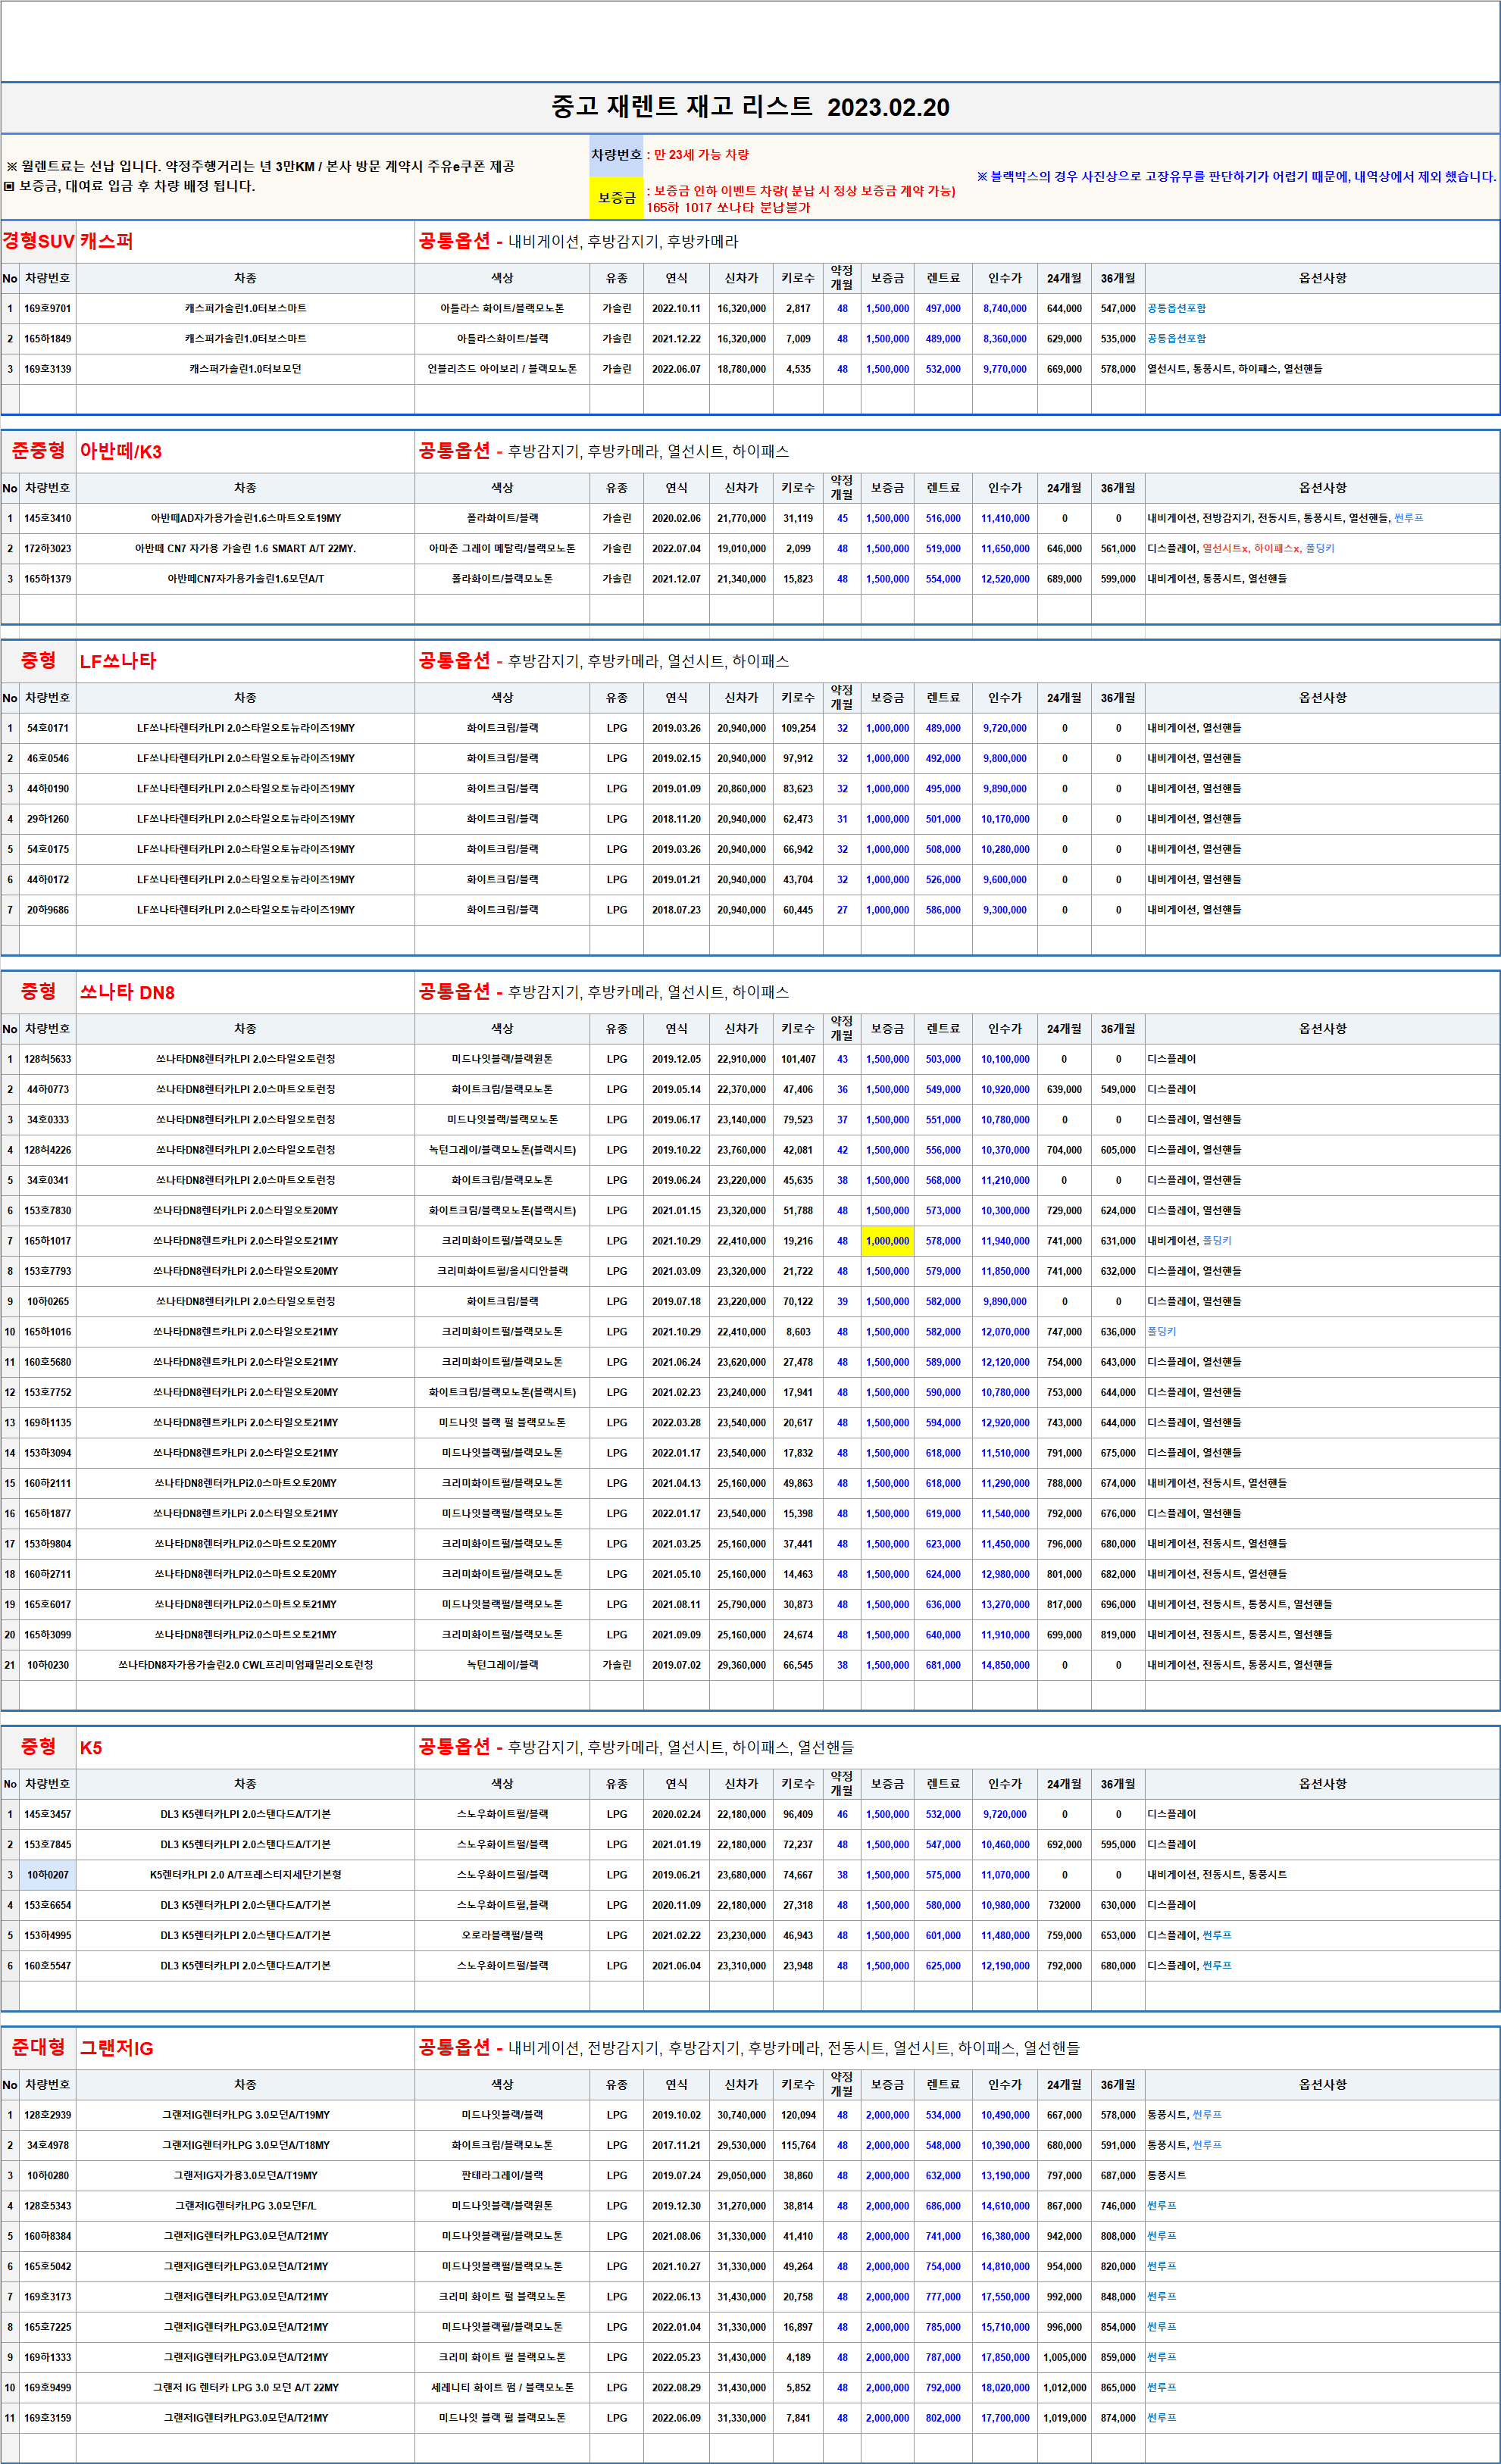
Task: Select car number 169호3173
Action: pos(48,2297)
